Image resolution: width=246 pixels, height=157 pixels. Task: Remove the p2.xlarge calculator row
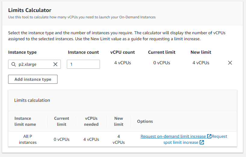(230, 63)
